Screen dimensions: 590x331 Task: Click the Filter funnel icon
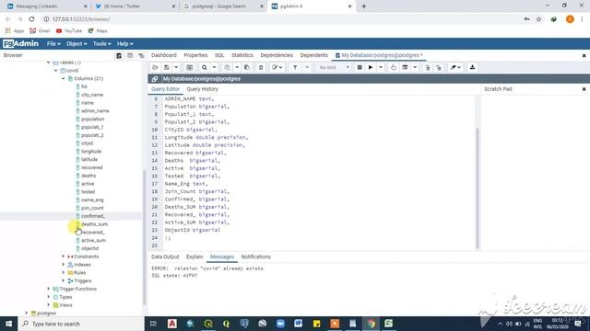(295, 67)
